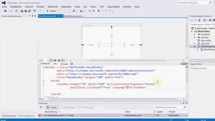Click the Projektmappen-Explorer search field
The height and width of the screenshot is (121, 215).
[202, 24]
